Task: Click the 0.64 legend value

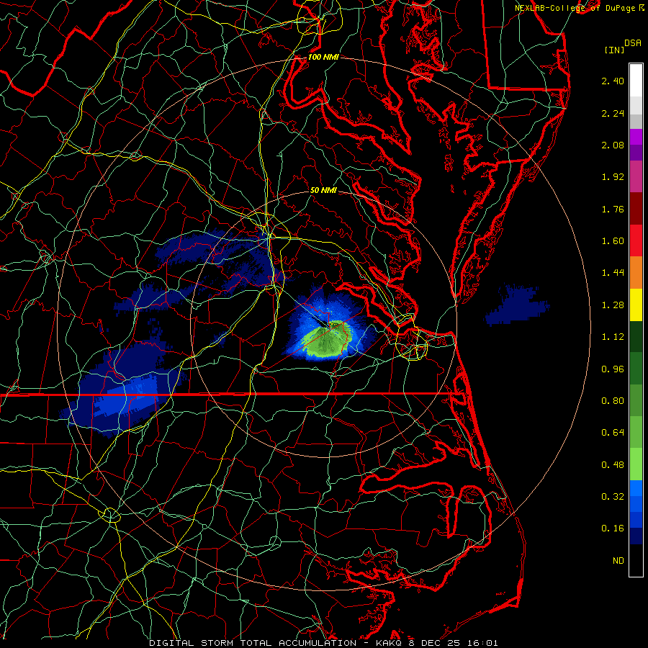Action: (613, 433)
